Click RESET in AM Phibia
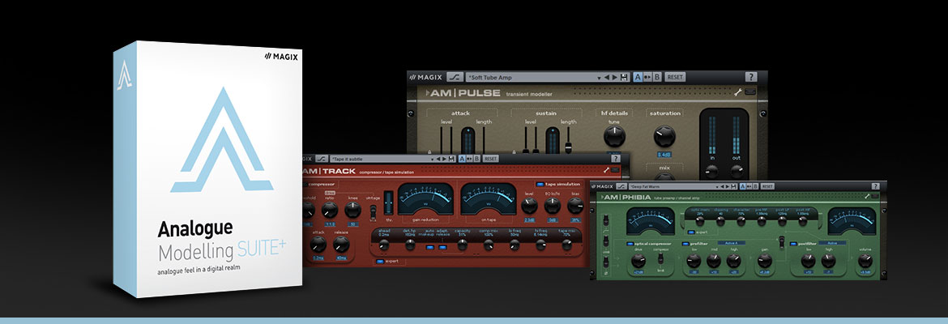The width and height of the screenshot is (948, 324). click(x=767, y=186)
